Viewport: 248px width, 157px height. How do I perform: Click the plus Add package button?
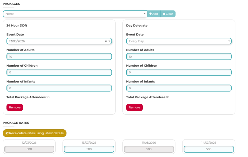tap(154, 14)
